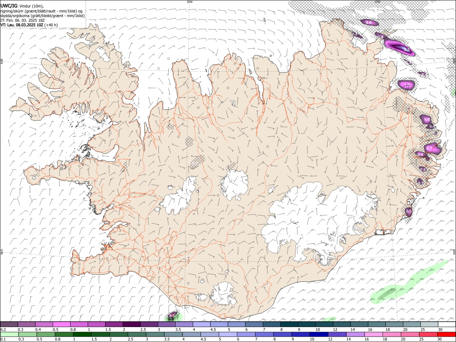Pick the darkest green rain swatch from 1 to 1.5
The width and height of the screenshot is (456, 342).
pos(82,334)
